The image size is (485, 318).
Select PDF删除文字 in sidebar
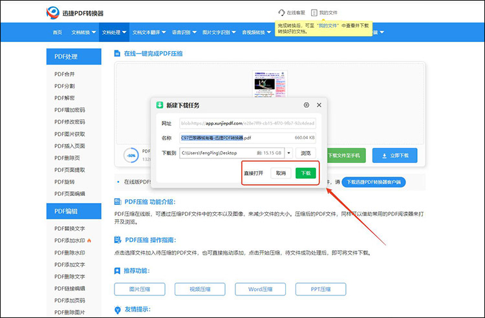(x=70, y=277)
